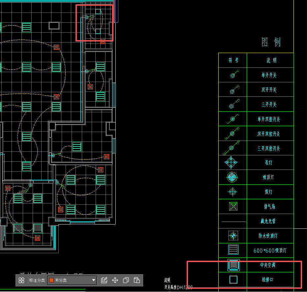
Task: Click the 单开双控开关 legend description text
Action: point(269,119)
